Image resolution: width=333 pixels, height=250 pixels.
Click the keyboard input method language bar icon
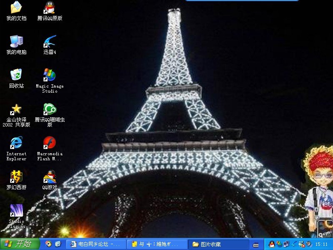[x=256, y=244]
